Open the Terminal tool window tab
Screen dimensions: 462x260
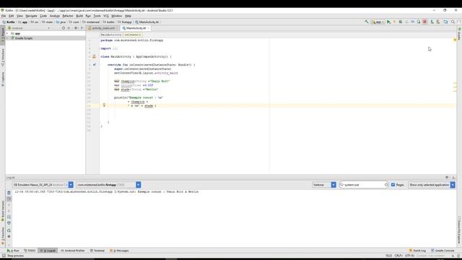pos(97,251)
